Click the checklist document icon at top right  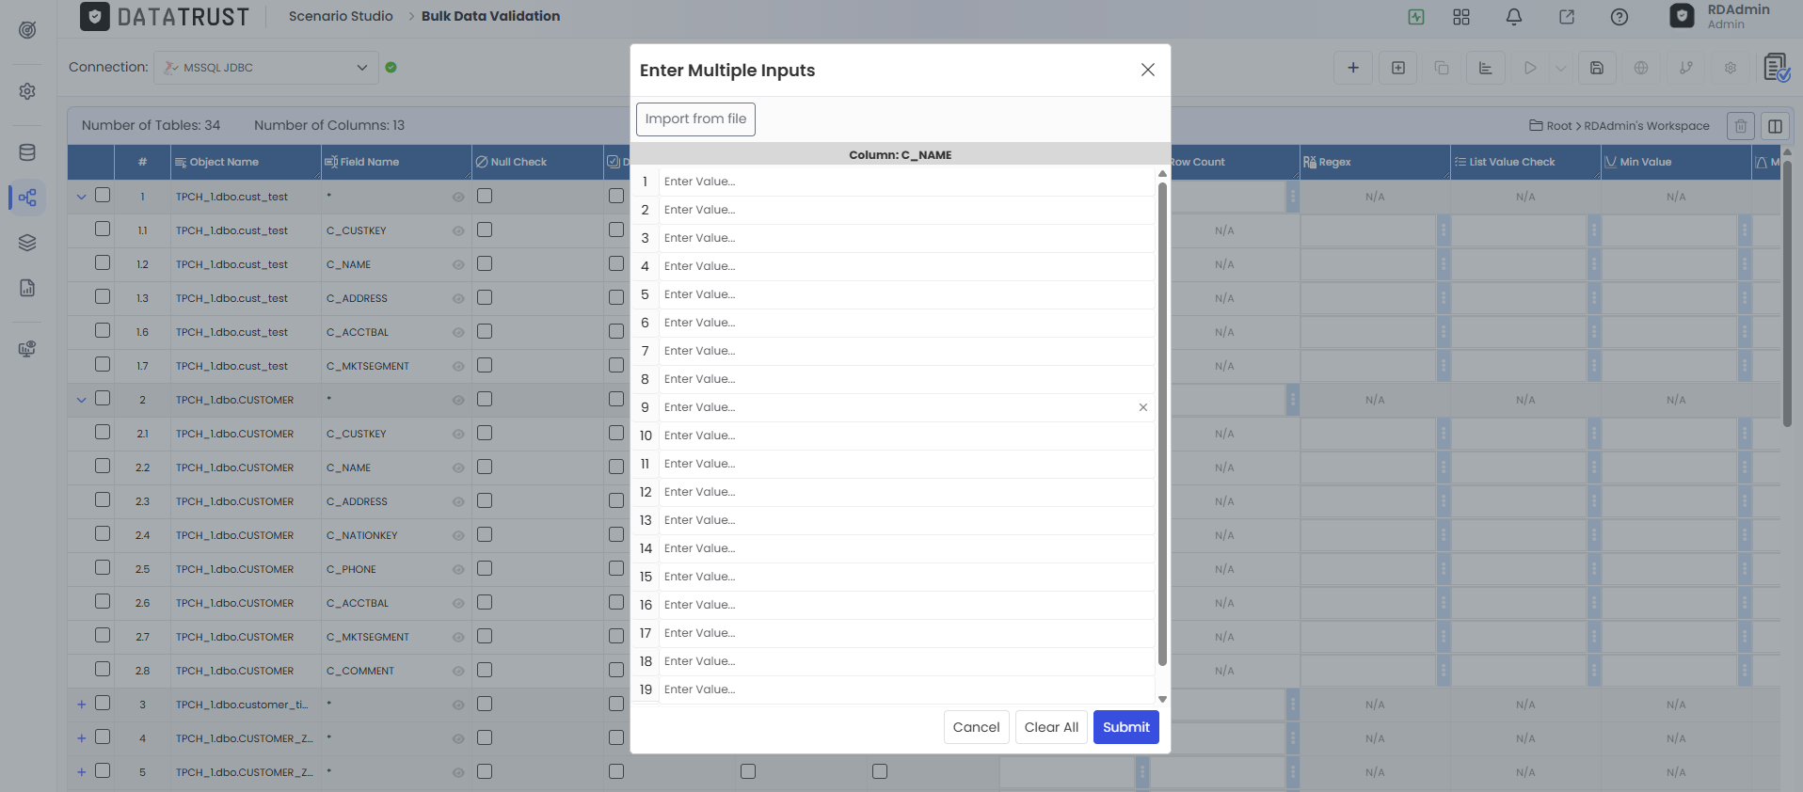tap(1777, 68)
